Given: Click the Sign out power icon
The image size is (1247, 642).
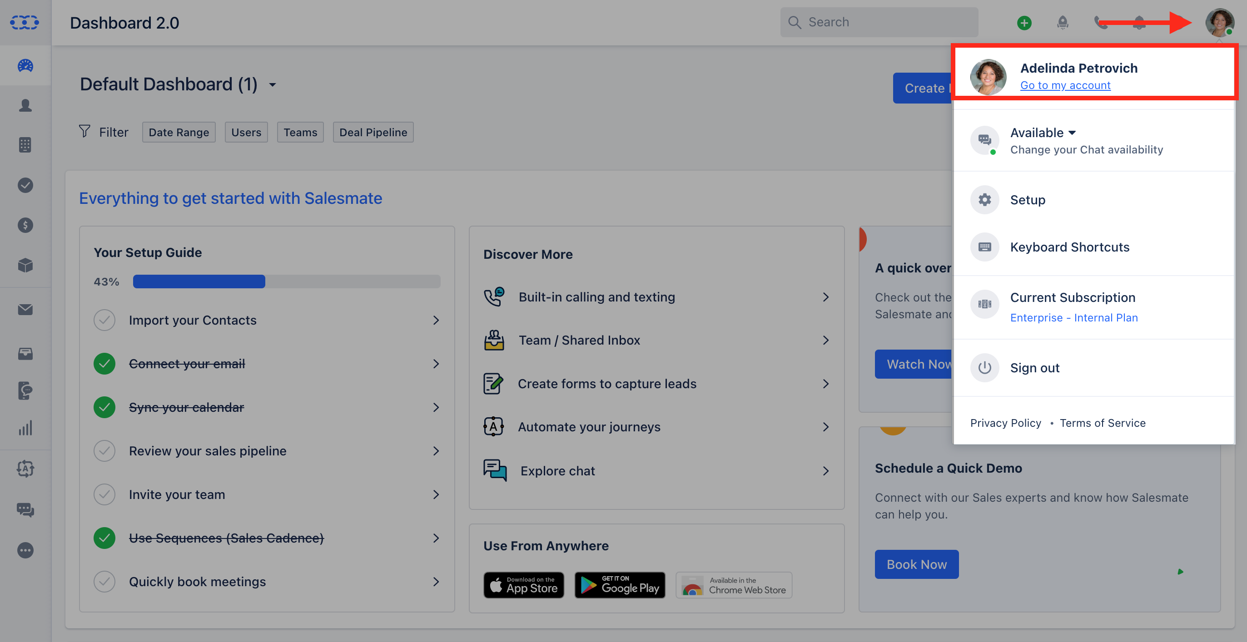Looking at the screenshot, I should tap(984, 368).
